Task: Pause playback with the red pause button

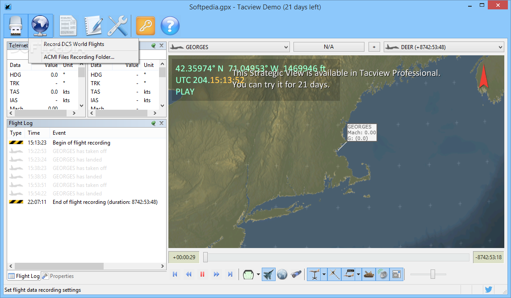Action: tap(202, 274)
